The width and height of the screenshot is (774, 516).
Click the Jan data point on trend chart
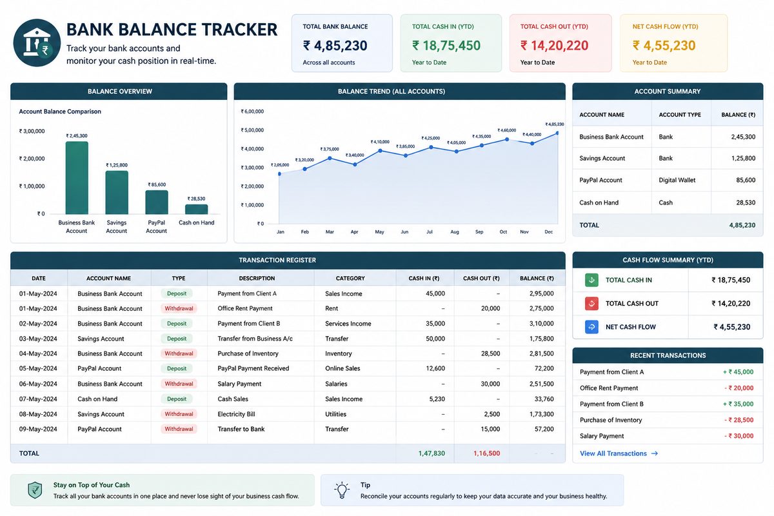[x=279, y=174]
